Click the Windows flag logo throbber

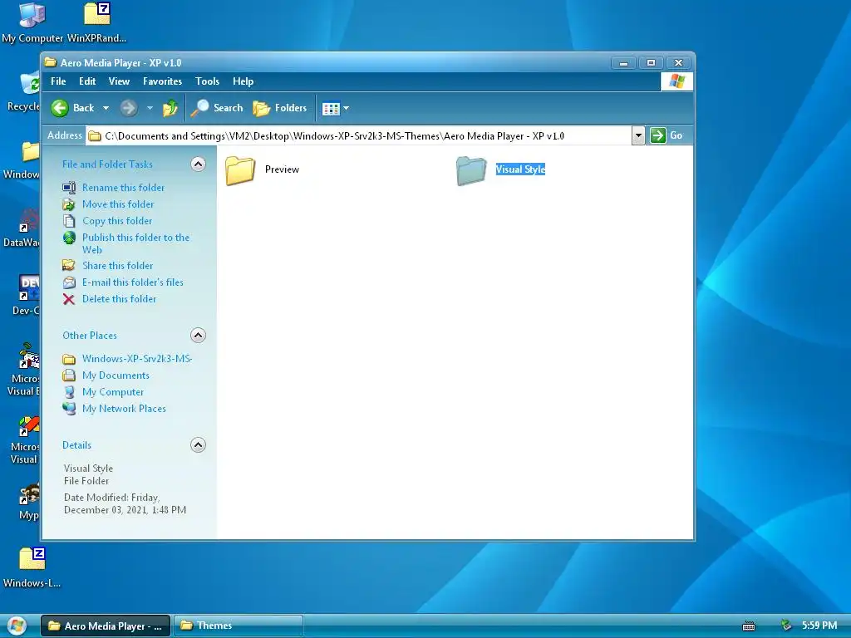676,81
